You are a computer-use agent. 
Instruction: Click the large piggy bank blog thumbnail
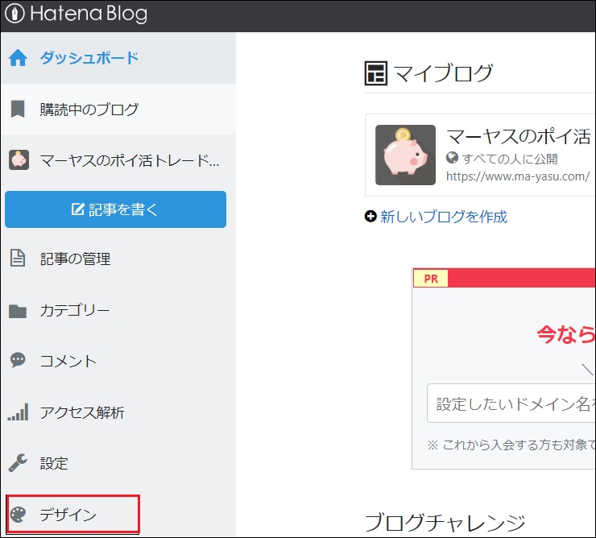tap(405, 155)
